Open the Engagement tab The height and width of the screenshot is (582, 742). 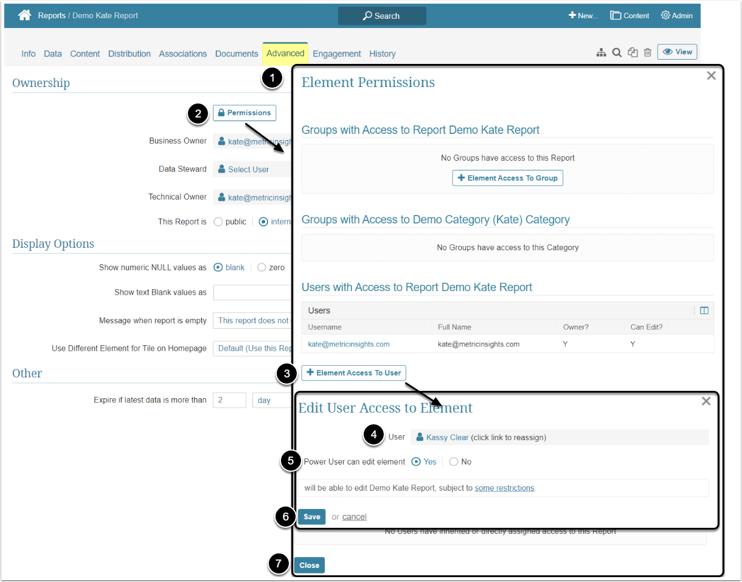click(x=337, y=54)
